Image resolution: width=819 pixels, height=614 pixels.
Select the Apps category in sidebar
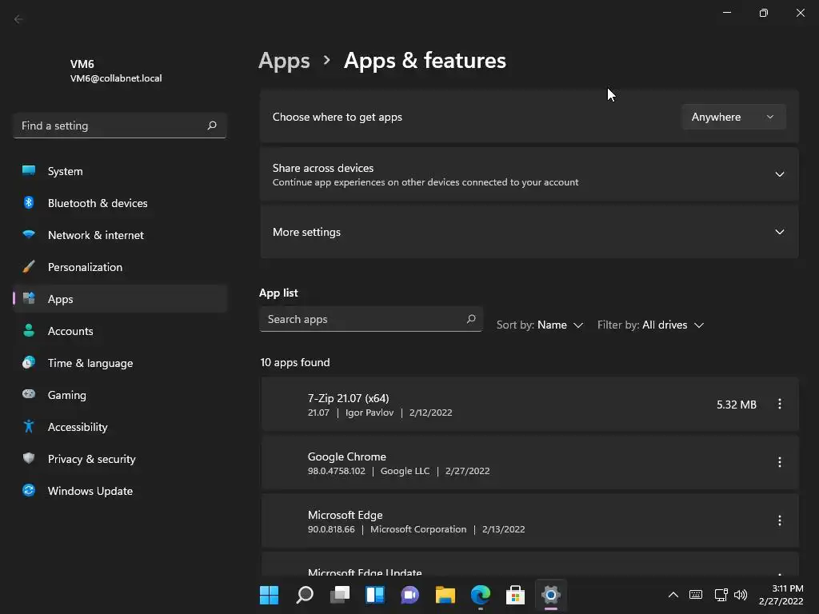(120, 299)
